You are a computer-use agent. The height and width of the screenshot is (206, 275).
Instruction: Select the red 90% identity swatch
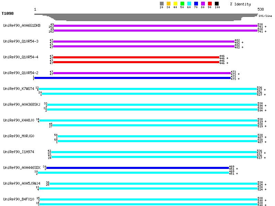click(210, 4)
